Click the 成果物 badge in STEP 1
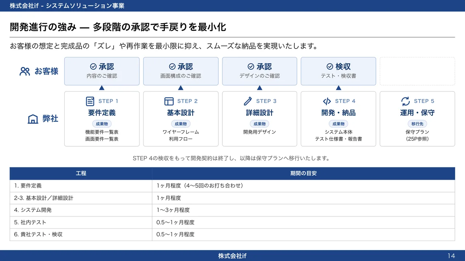This screenshot has width=465, height=261. pos(102,124)
